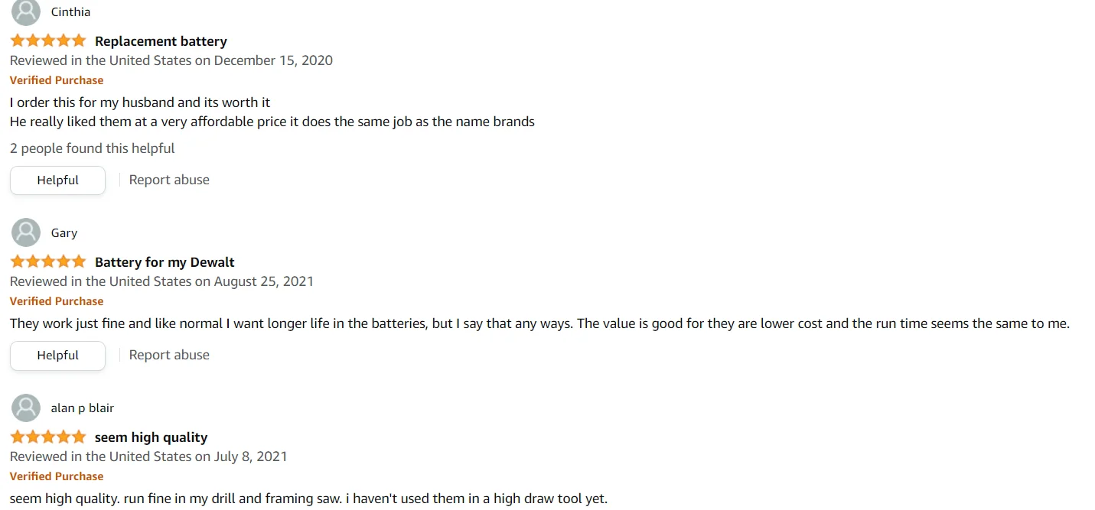
Task: Click Cinthia's profile avatar icon
Action: point(26,11)
